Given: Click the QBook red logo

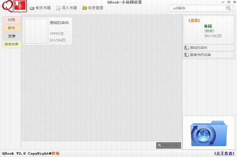Looking at the screenshot, I should click(14, 6).
